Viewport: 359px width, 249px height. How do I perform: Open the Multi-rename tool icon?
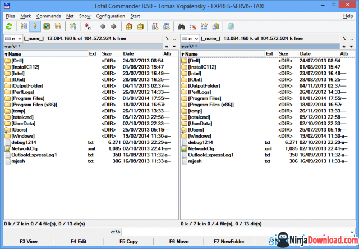click(x=193, y=26)
